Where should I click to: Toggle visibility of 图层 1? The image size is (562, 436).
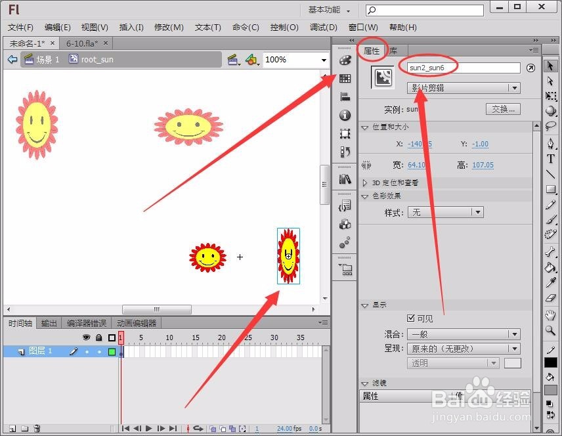coord(87,352)
